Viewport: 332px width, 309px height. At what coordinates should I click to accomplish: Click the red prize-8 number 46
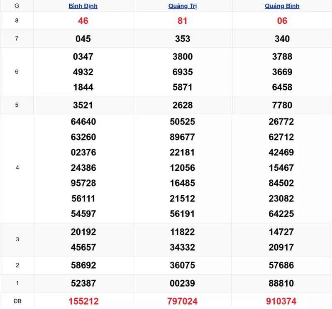click(x=83, y=21)
